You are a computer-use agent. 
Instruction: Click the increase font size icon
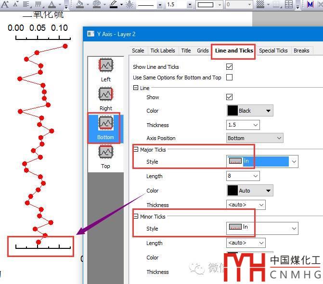pos(4,4)
